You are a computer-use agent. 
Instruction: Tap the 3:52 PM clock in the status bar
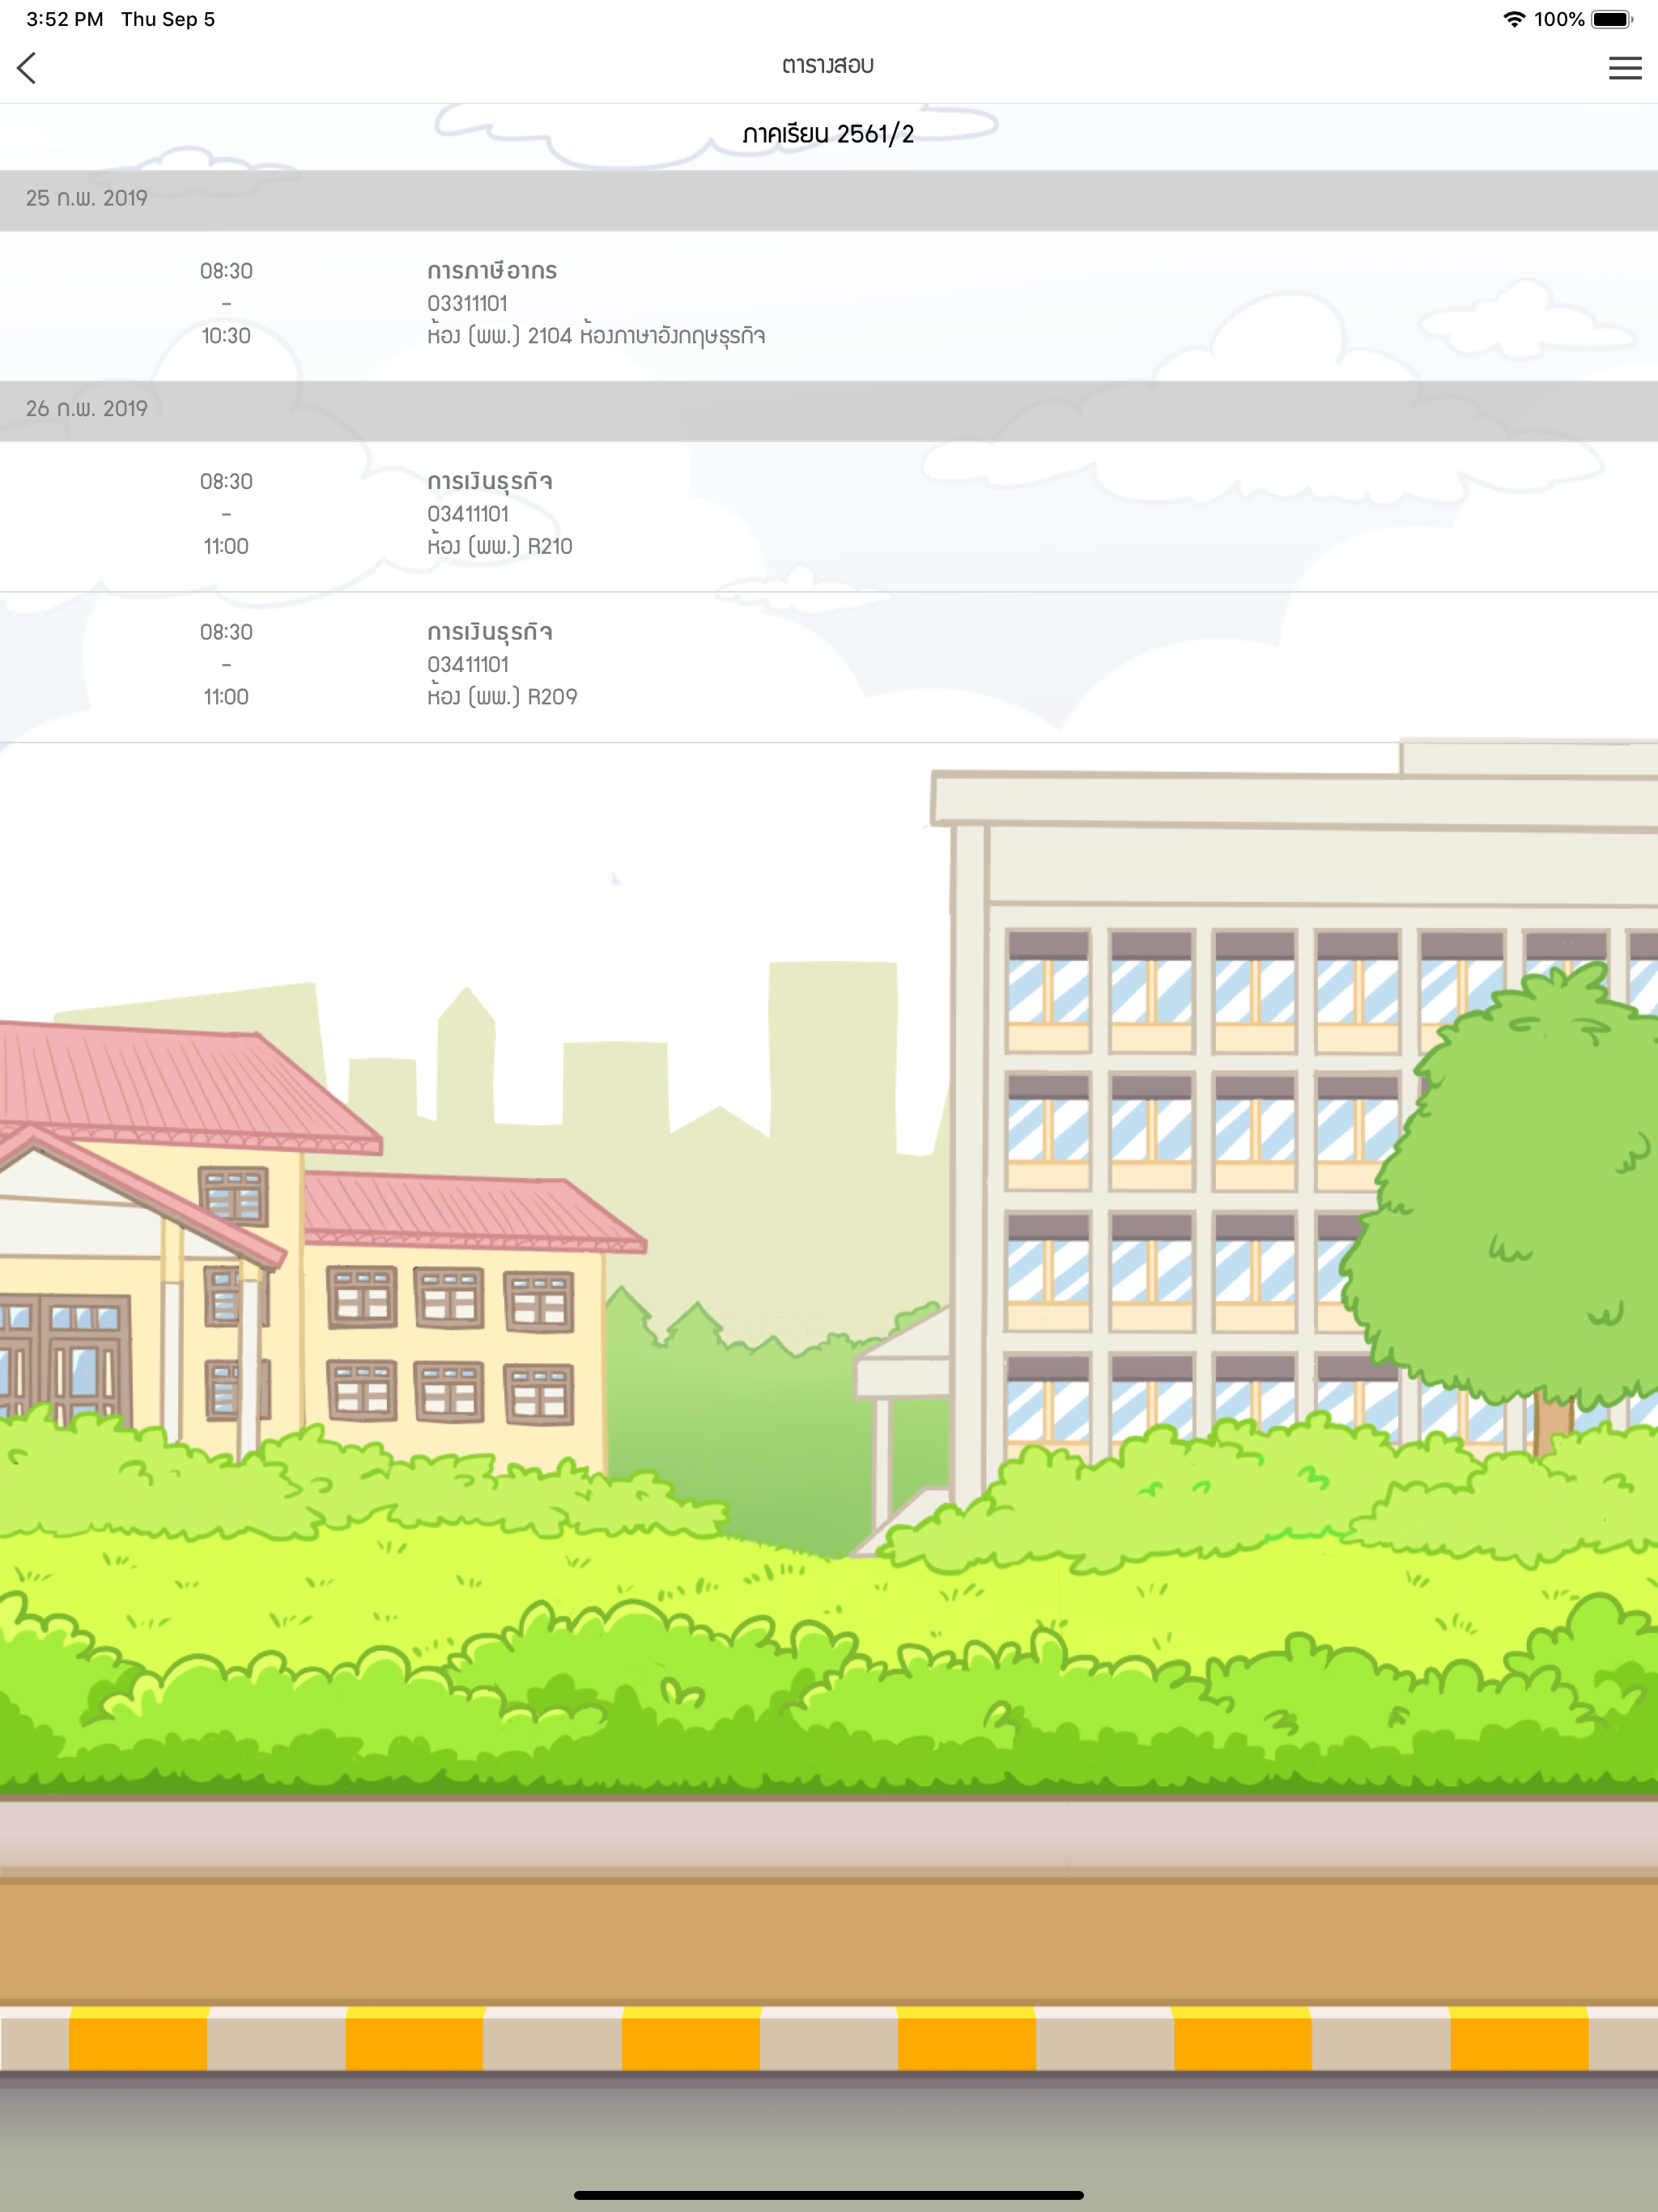(x=65, y=19)
